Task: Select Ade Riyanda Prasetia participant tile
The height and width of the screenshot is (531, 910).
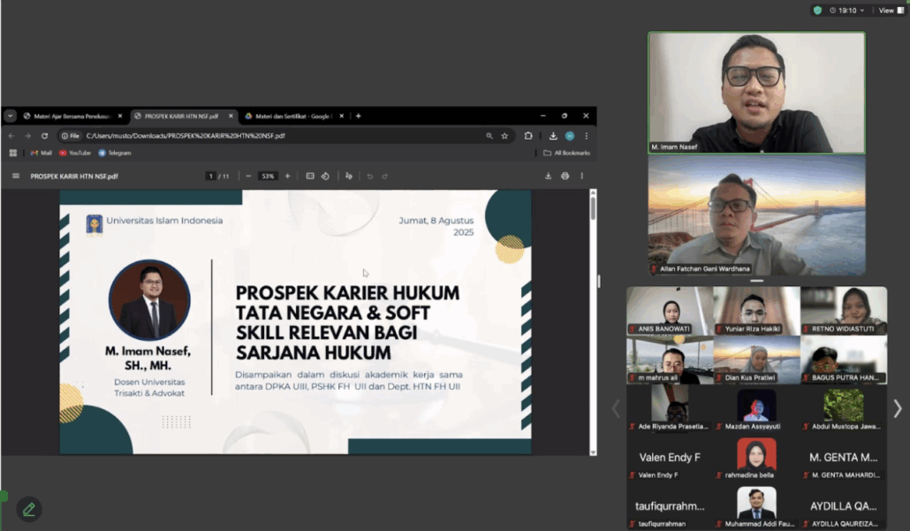Action: point(670,408)
